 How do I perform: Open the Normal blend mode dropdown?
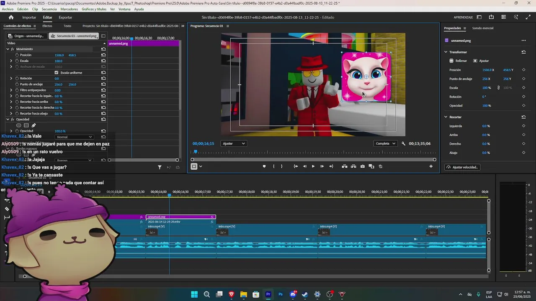(74, 137)
